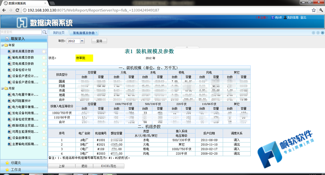Expand the 工作流 panel

coord(24,170)
